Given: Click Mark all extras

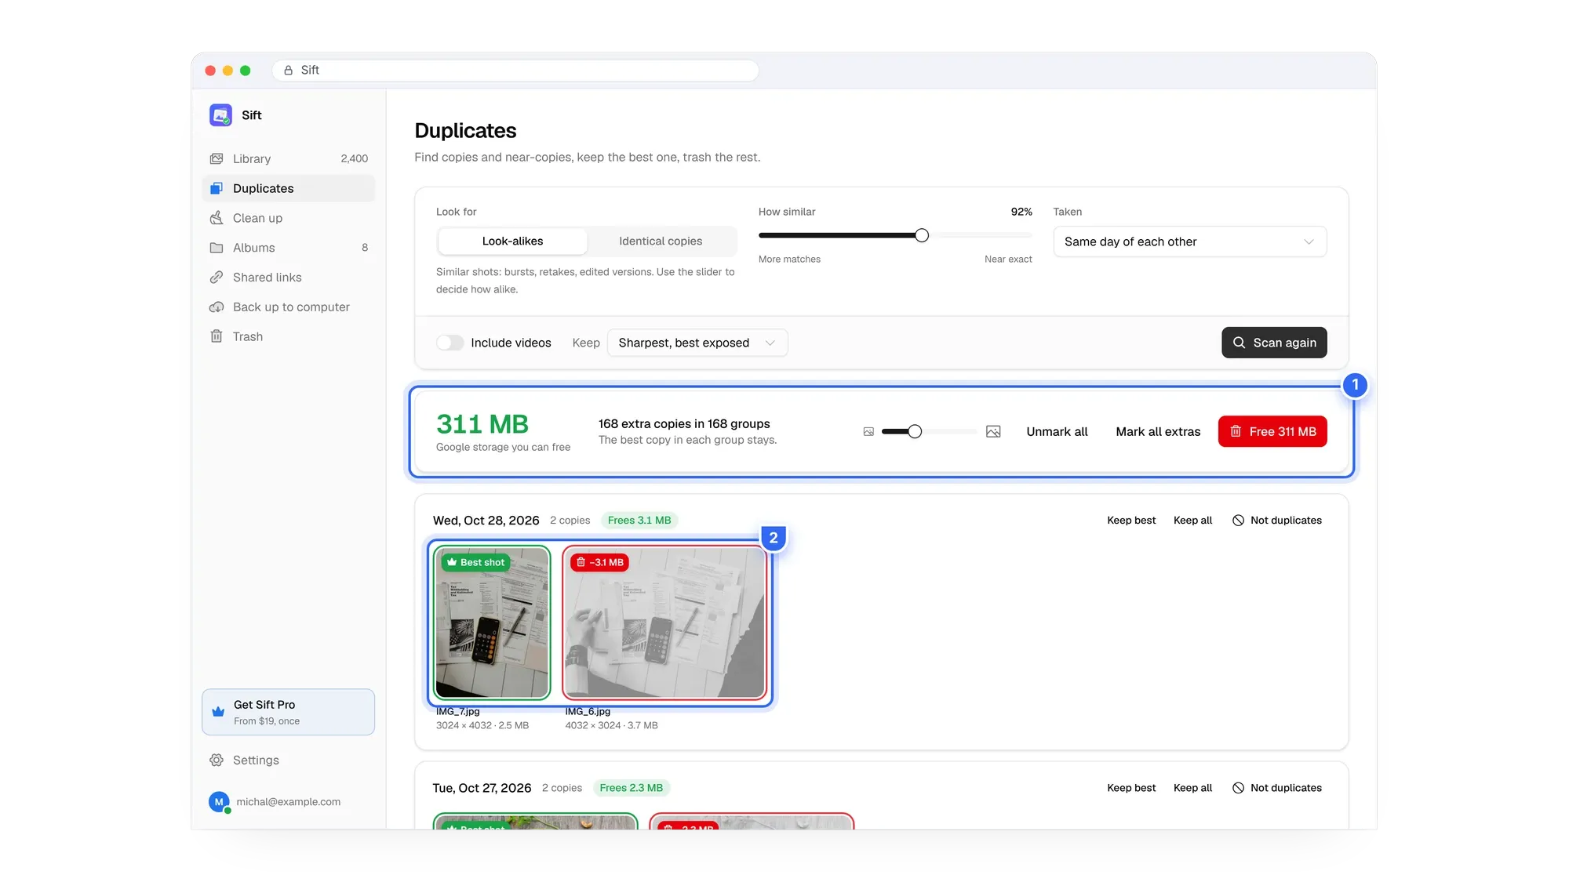Looking at the screenshot, I should [1158, 432].
